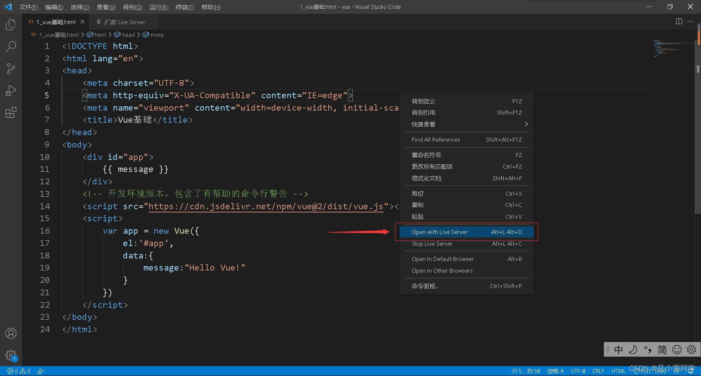Open the 查看(V) menu
This screenshot has height=376, width=701.
pyautogui.click(x=106, y=7)
